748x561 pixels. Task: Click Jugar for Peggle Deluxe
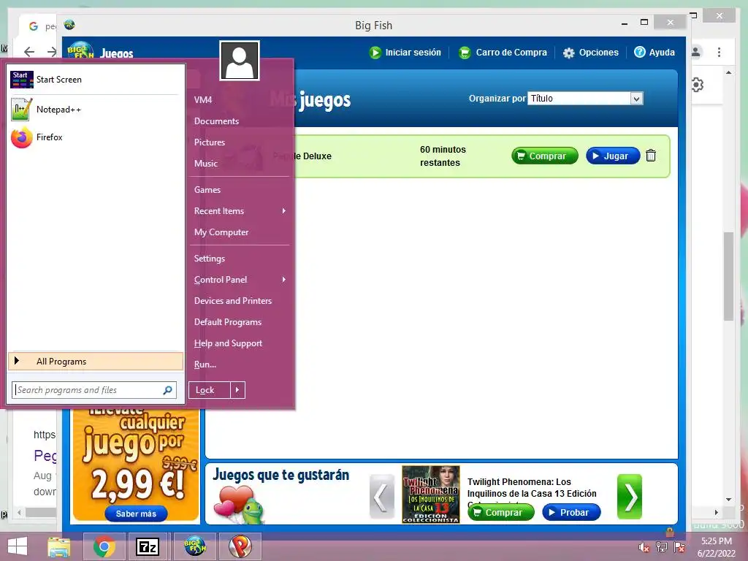[x=613, y=156]
